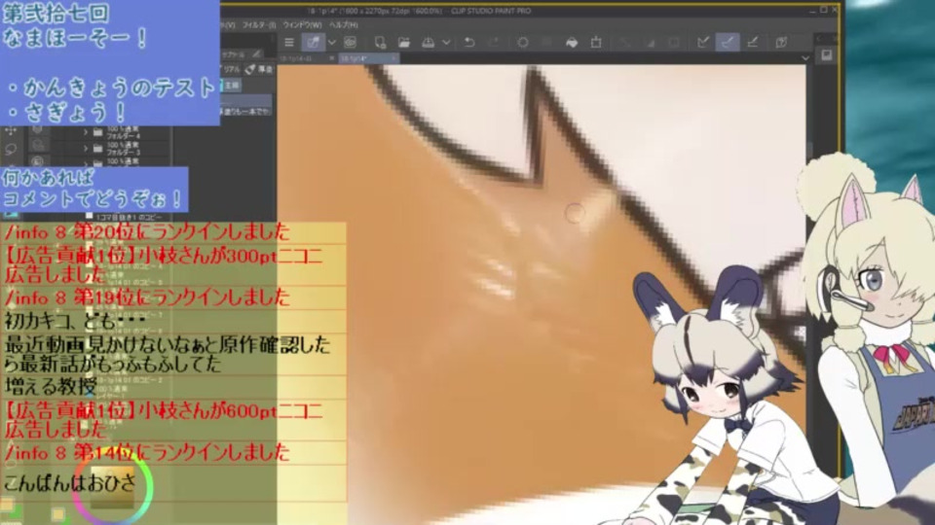Viewport: 935px width, 525px height.
Task: Click the CLIP STUDIO launcher icon
Action: click(313, 42)
